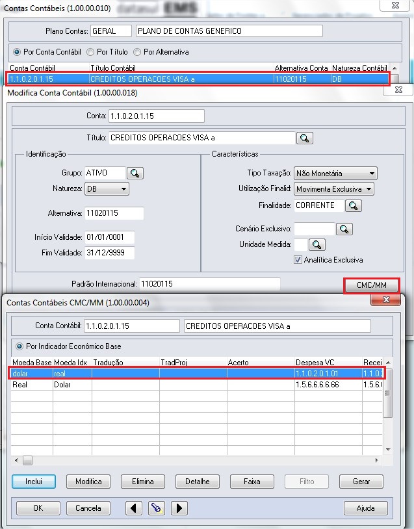Click horizontal scrollbar left arrow in grid
Image resolution: width=414 pixels, height=529 pixels.
click(16, 460)
